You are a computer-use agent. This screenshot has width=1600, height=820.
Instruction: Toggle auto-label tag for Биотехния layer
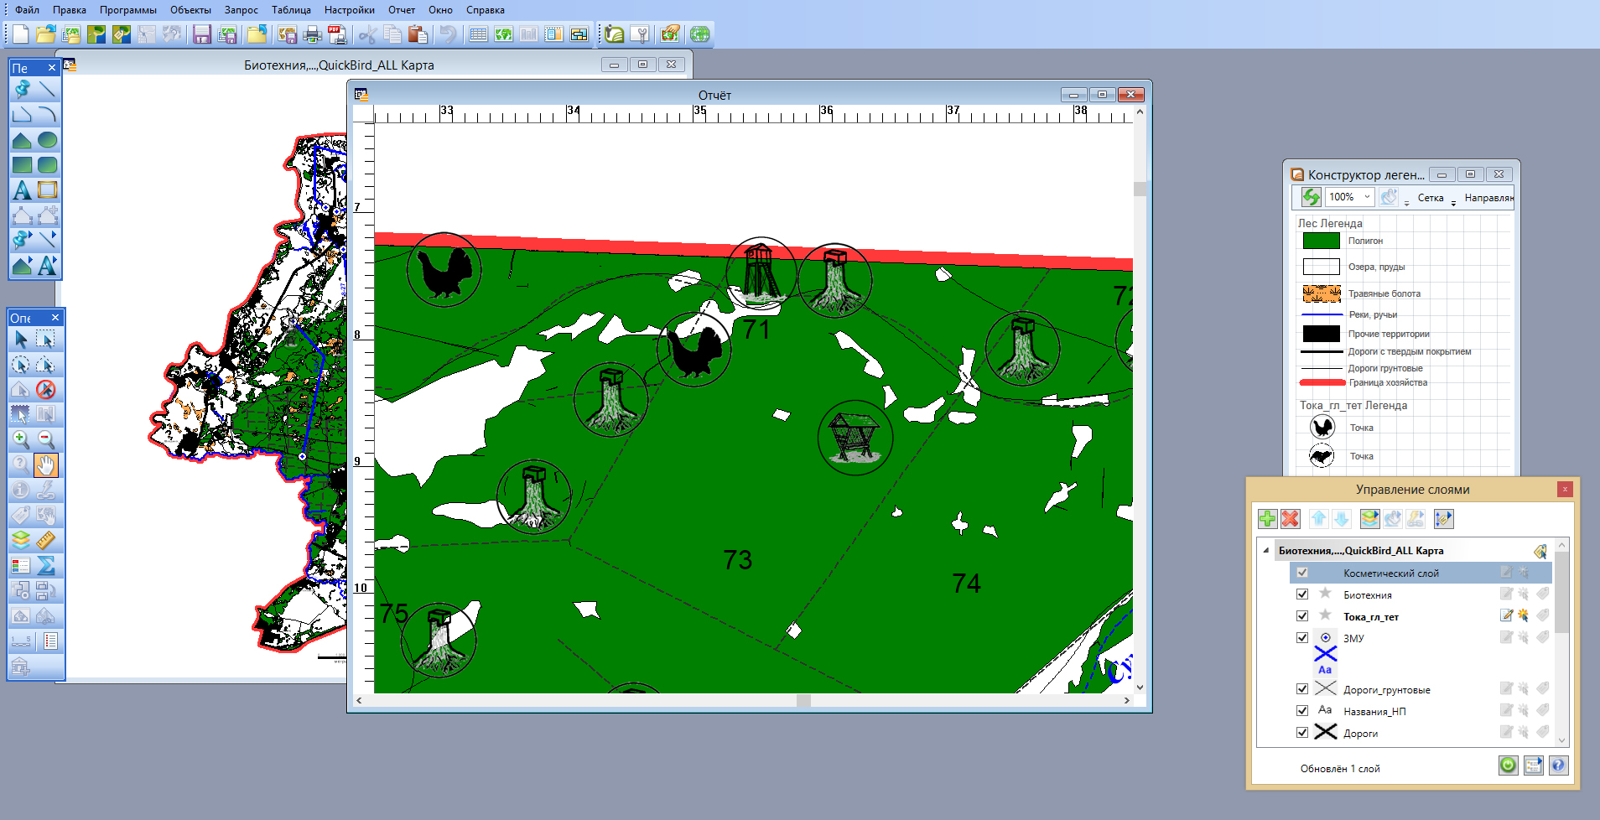pyautogui.click(x=1543, y=594)
